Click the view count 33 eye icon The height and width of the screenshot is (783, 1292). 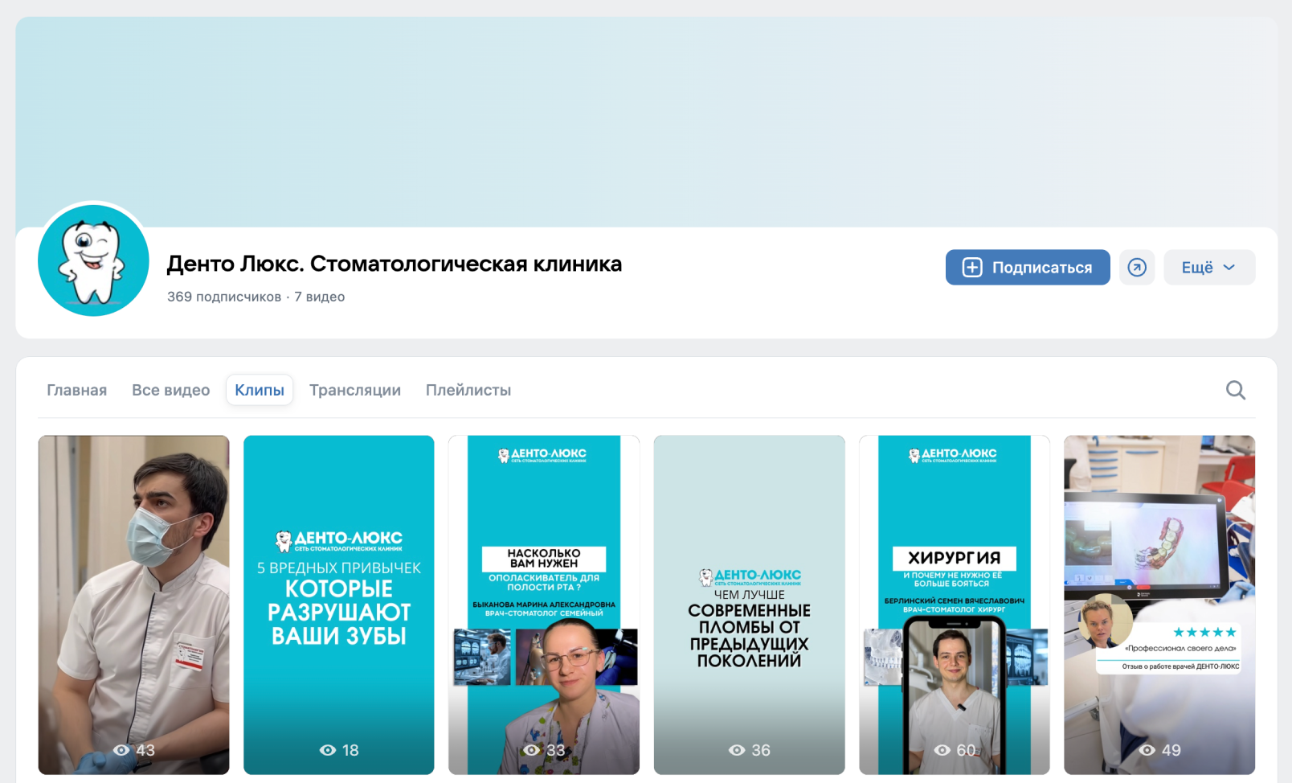pyautogui.click(x=532, y=750)
